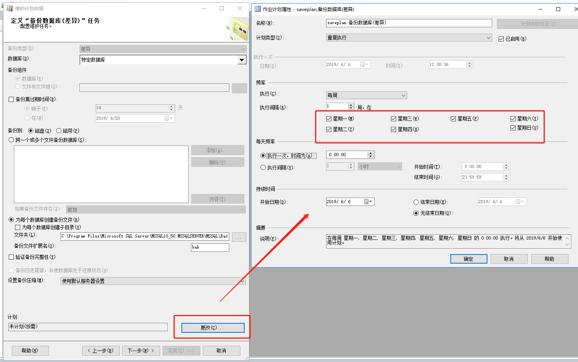Click the 文件夹 browse ellipsis button
Image resolution: width=578 pixels, height=362 pixels.
click(239, 237)
